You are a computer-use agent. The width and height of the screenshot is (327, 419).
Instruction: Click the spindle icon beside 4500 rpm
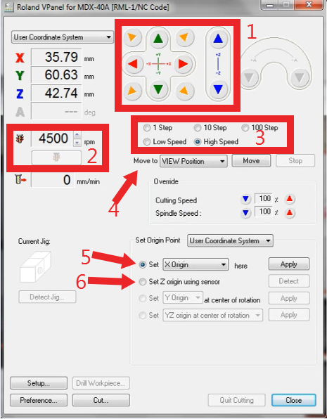(20, 139)
